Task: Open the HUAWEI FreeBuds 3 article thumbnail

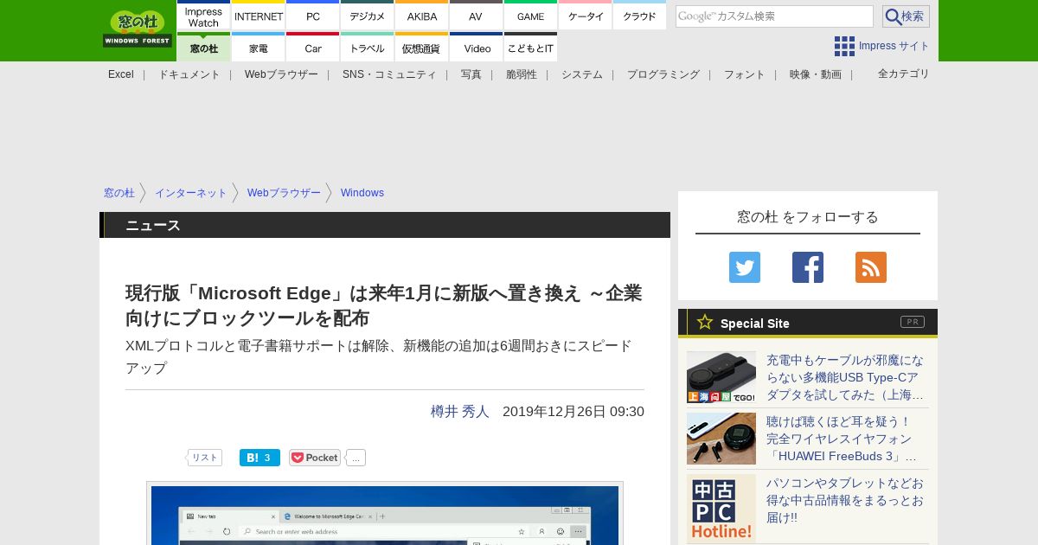Action: tap(721, 439)
